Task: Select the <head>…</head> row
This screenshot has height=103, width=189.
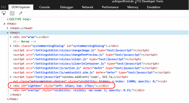Action: (21, 28)
